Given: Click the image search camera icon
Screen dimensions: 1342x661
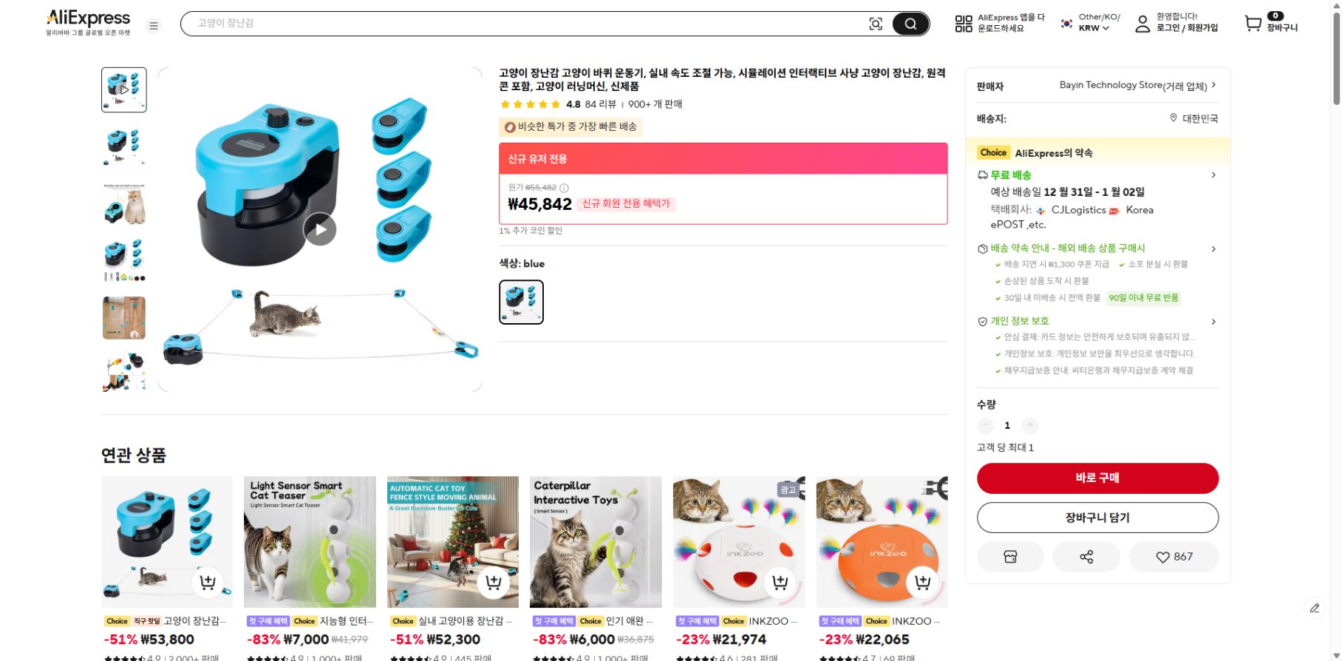Looking at the screenshot, I should point(876,23).
